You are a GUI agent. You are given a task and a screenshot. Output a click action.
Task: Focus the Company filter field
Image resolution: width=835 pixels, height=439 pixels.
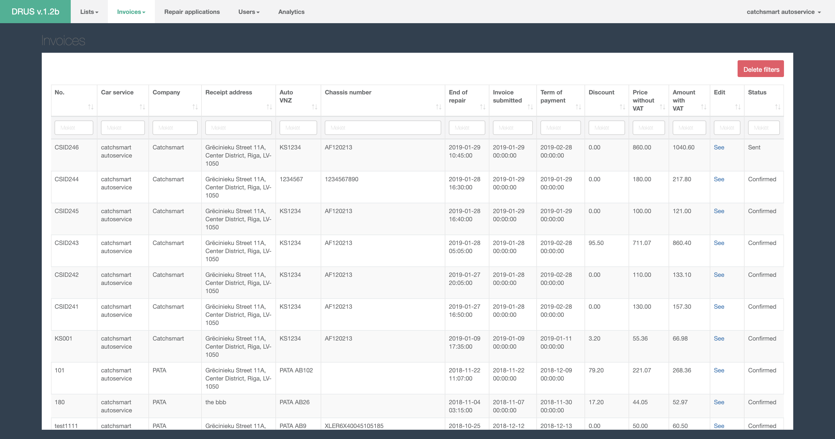coord(175,127)
